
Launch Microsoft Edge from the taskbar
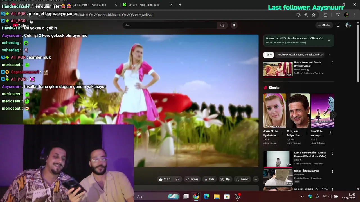pos(206,196)
